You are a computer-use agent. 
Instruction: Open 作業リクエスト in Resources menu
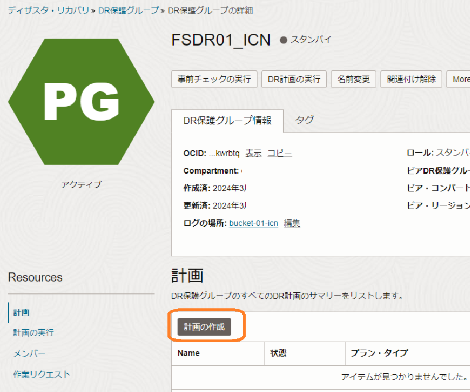point(41,374)
